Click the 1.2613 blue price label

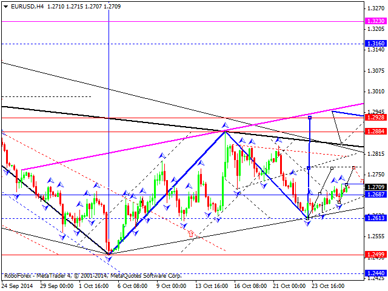[375, 218]
